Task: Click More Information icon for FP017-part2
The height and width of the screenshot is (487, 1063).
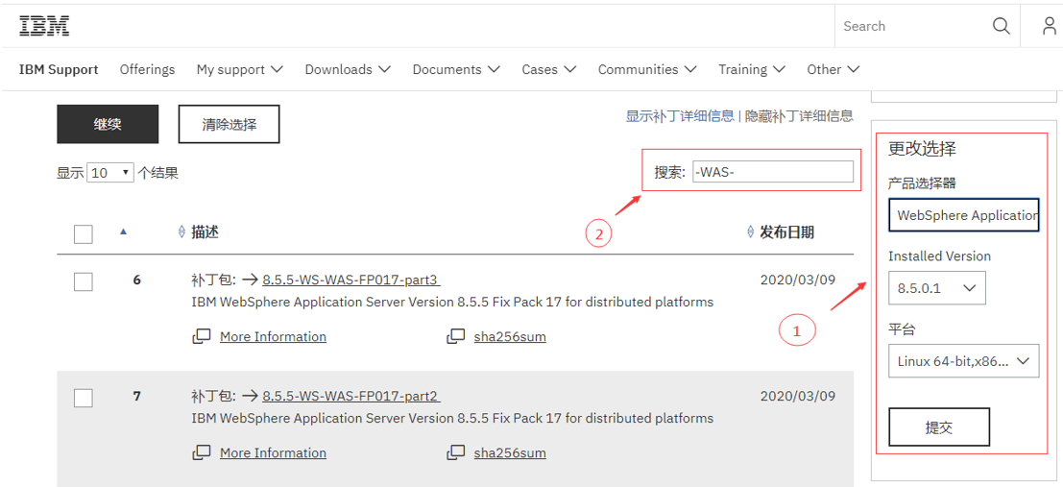Action: coord(202,452)
